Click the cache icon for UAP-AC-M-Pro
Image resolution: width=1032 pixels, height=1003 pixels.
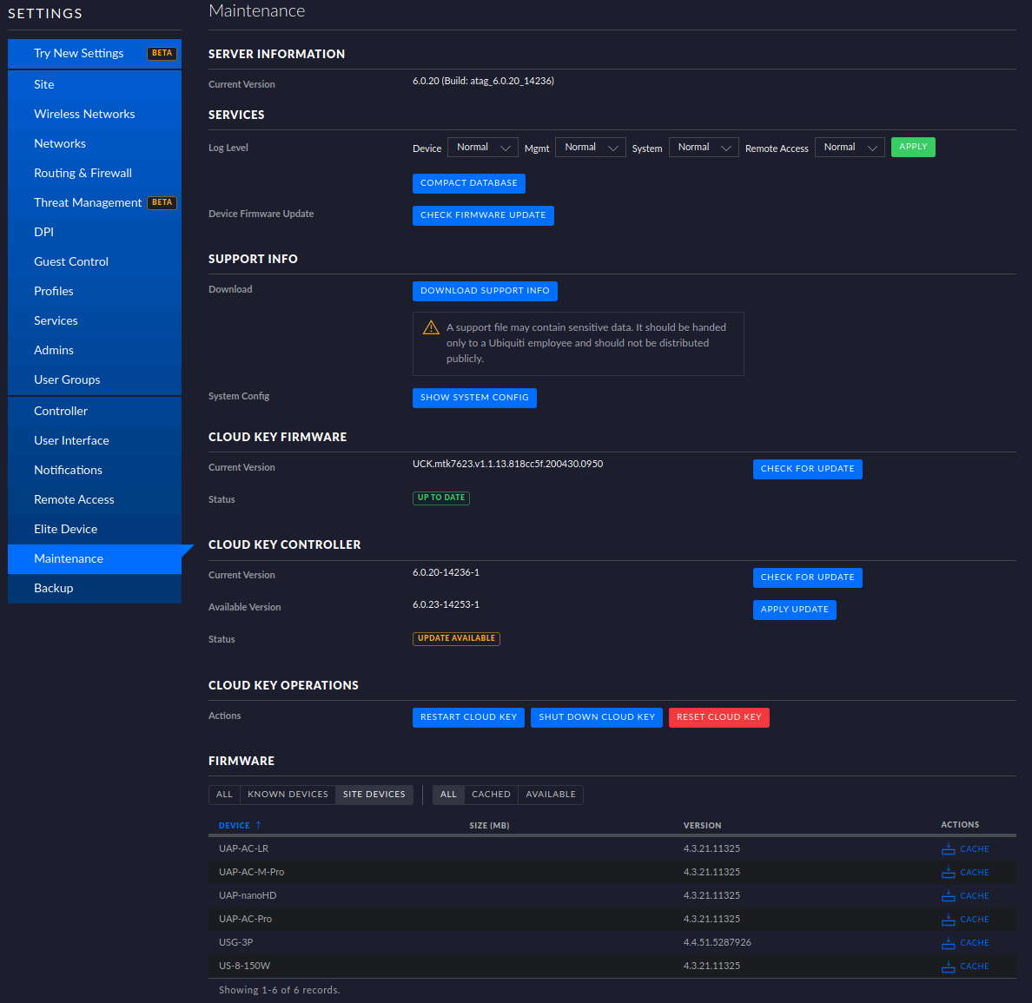click(948, 873)
